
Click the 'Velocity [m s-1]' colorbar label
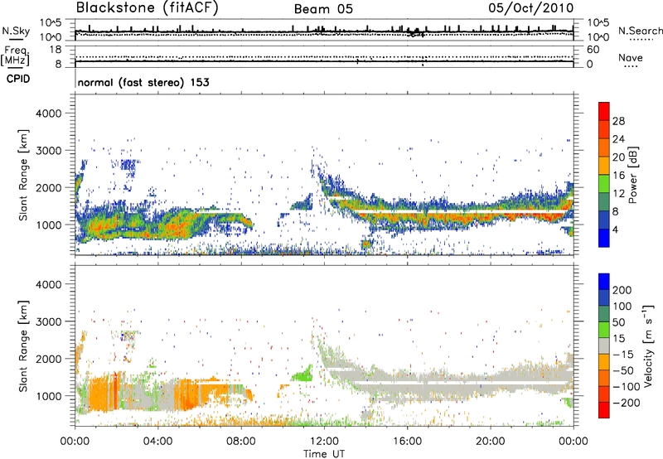tap(648, 345)
